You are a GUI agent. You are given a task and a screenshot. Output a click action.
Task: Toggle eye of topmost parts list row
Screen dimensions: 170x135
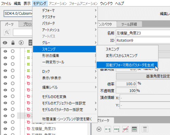tap(5, 51)
